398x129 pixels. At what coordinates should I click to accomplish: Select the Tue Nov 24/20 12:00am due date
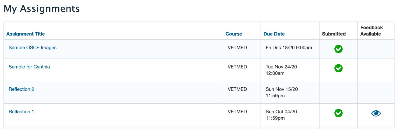point(281,70)
